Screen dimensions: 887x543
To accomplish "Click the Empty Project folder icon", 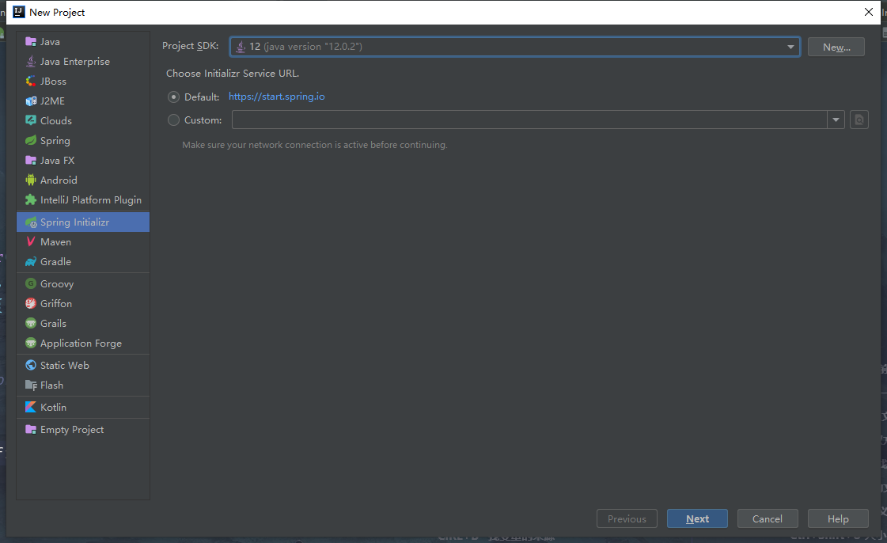I will tap(31, 429).
